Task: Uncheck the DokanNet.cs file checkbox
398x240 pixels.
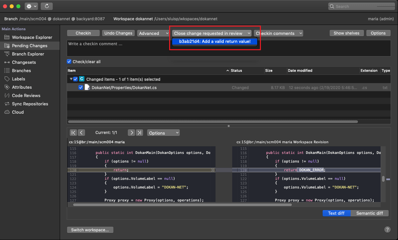Action: [x=81, y=87]
